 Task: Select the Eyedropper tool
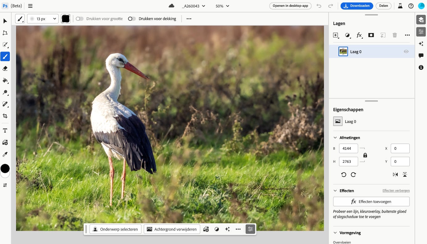coord(5,154)
